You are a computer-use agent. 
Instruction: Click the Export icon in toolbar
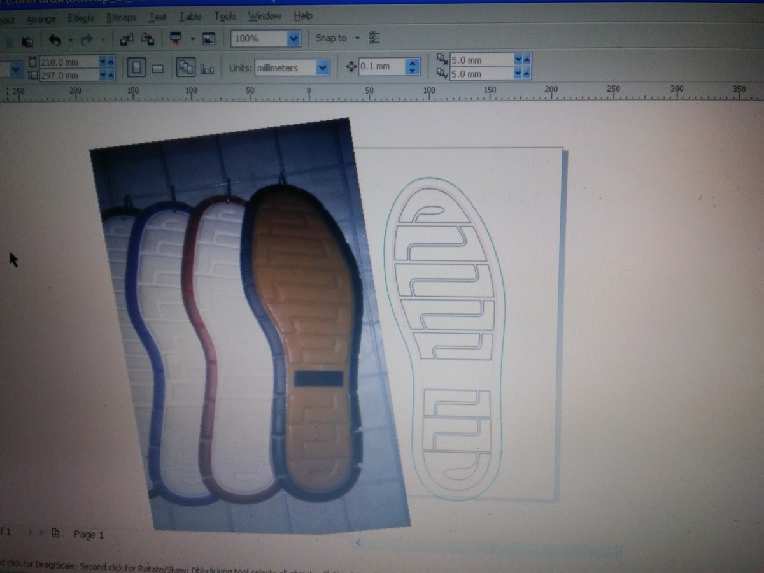click(147, 39)
